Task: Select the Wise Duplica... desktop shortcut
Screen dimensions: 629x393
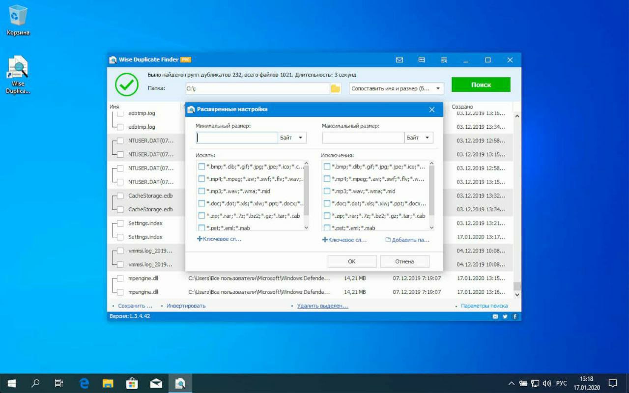Action: (18, 75)
